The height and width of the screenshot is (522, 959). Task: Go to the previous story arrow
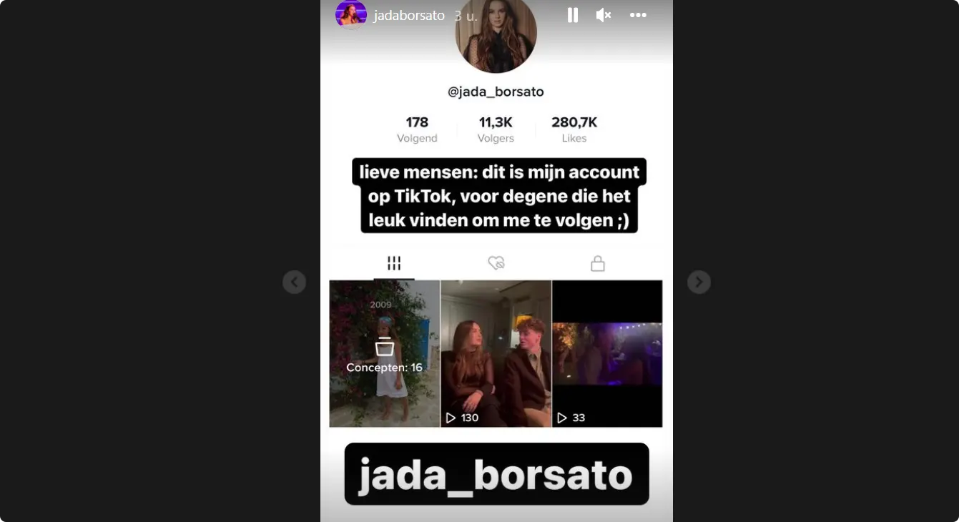pos(294,282)
